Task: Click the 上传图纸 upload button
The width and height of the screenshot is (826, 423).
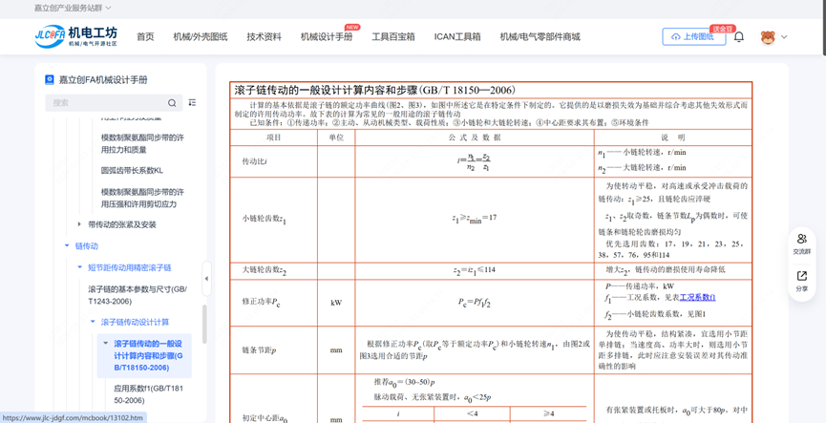Action: (693, 37)
